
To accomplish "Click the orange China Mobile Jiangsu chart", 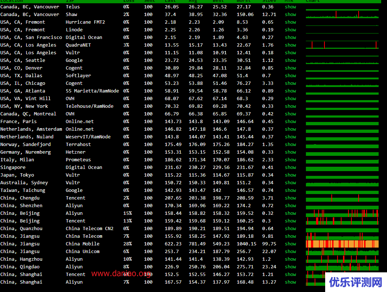I will point(342,244).
